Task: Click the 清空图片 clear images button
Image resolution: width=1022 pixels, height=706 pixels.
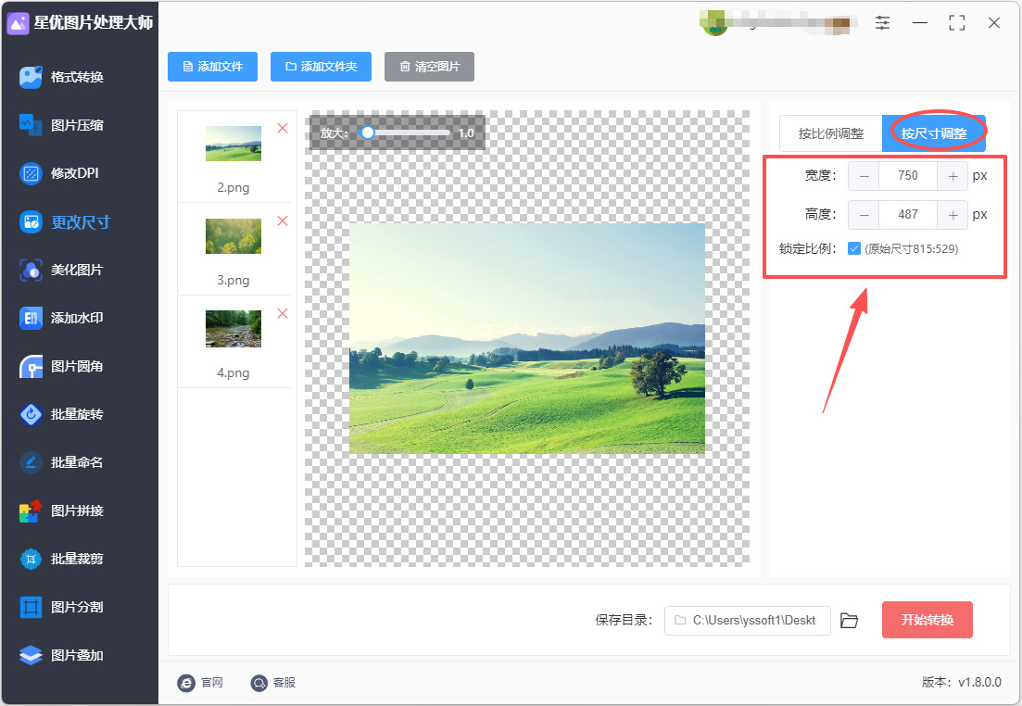Action: [429, 67]
